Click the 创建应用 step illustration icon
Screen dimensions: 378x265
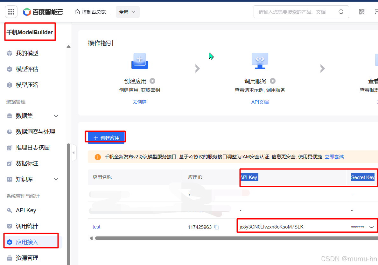tap(140, 61)
